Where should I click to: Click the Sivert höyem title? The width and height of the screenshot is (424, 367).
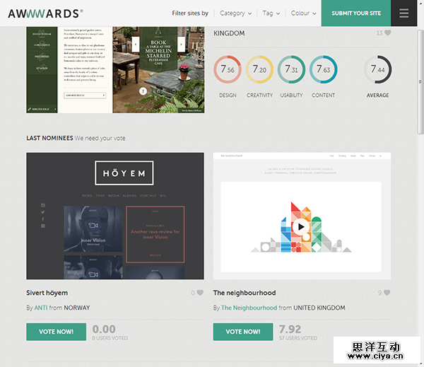tap(47, 293)
